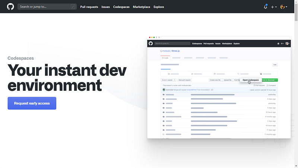
Task: Open the Explore navigation link
Action: coord(159,7)
